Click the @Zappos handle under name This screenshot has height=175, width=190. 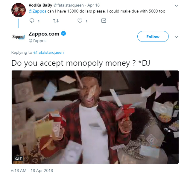point(37,41)
